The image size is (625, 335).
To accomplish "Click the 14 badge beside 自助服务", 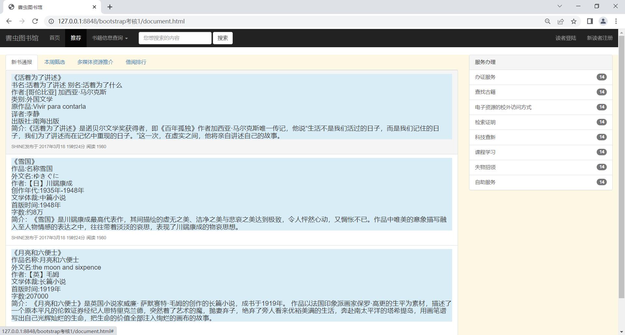I will point(602,182).
